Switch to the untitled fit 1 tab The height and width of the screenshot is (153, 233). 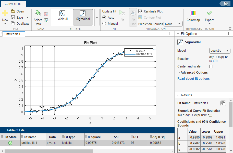click(x=12, y=34)
